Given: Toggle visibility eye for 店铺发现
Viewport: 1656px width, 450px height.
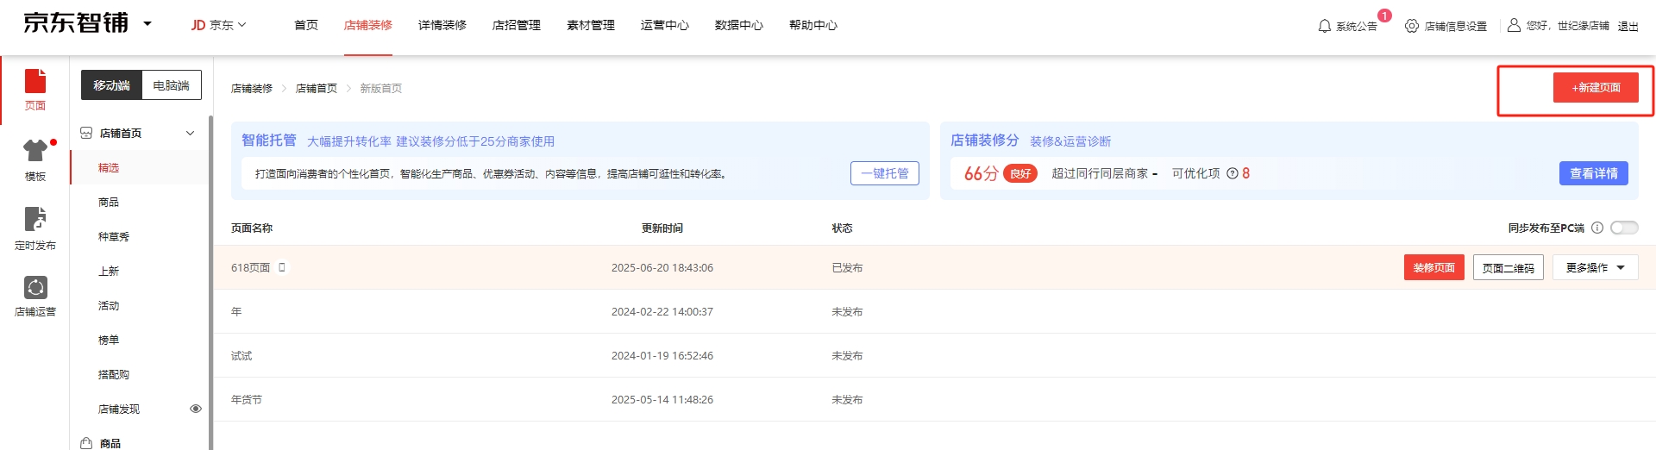Looking at the screenshot, I should click(x=196, y=409).
